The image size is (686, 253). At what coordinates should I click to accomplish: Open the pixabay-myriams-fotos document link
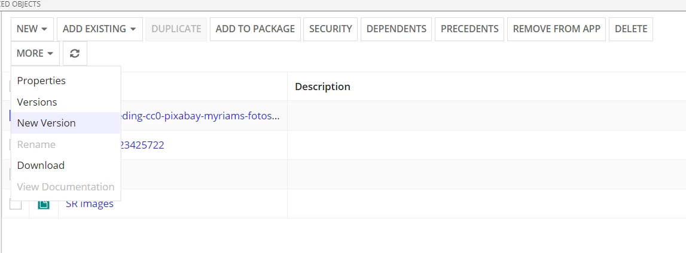200,116
